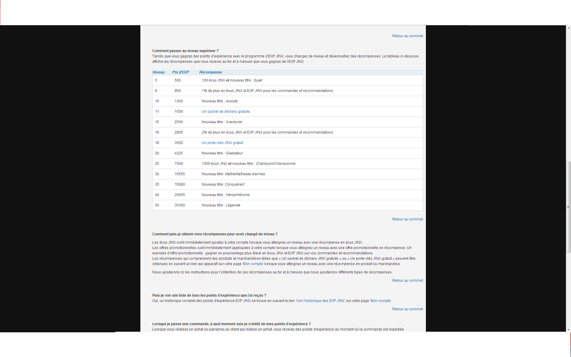The height and width of the screenshot is (357, 571).
Task: Click the 'Comment passer au niveau supérieur ?' heading
Action: [185, 51]
